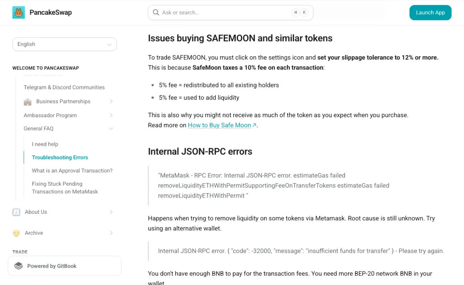Viewport: 464px width, 285px height.
Task: Click the SafeMoon taxes a 10% fee text
Action: (x=258, y=68)
